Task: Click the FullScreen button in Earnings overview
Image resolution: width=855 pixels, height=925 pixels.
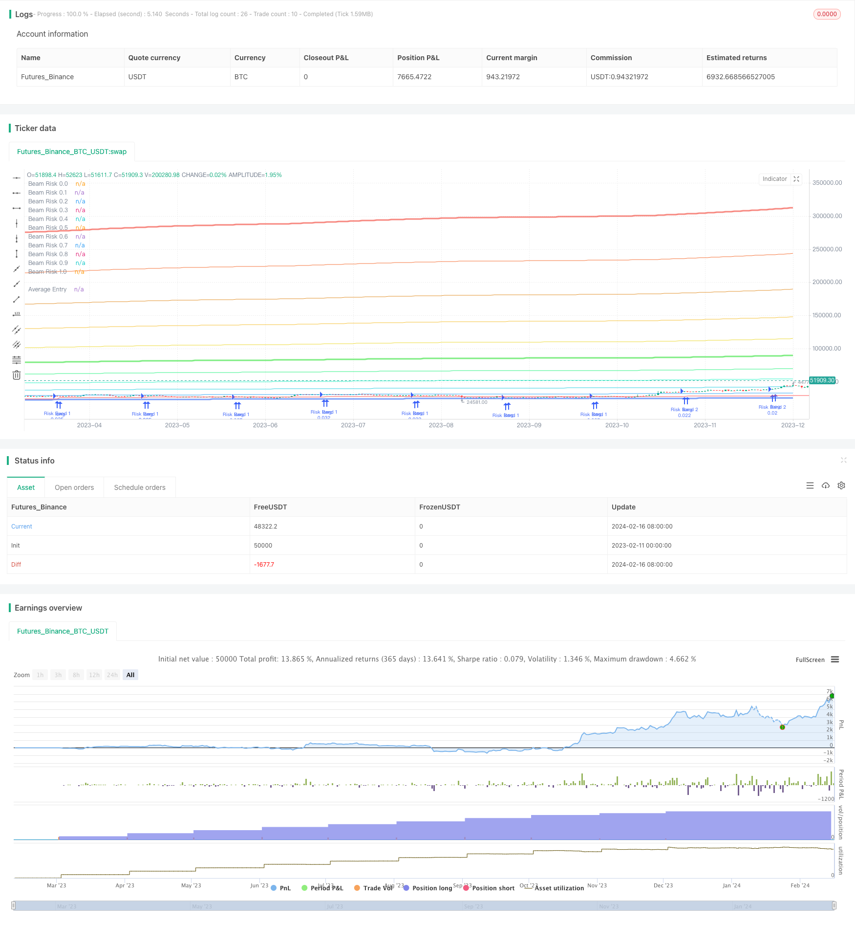Action: (810, 660)
